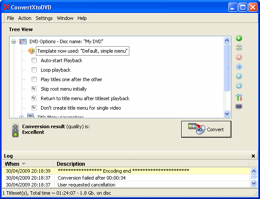Minimize the ConvertXtoDVD window
260x199 pixels.
[x=232, y=7]
